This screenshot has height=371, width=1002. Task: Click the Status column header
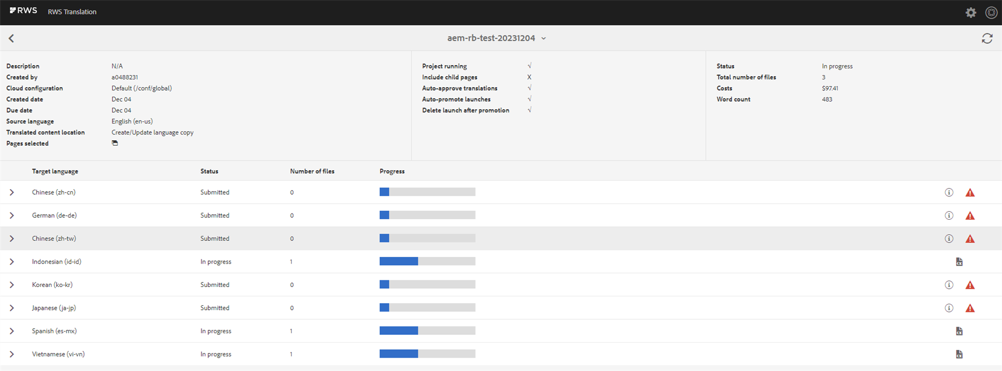209,171
